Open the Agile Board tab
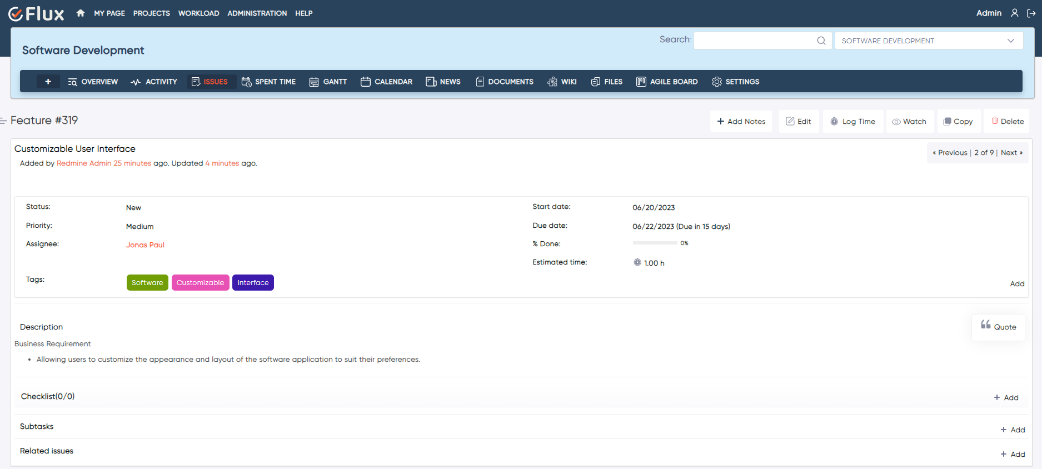 [x=667, y=82]
